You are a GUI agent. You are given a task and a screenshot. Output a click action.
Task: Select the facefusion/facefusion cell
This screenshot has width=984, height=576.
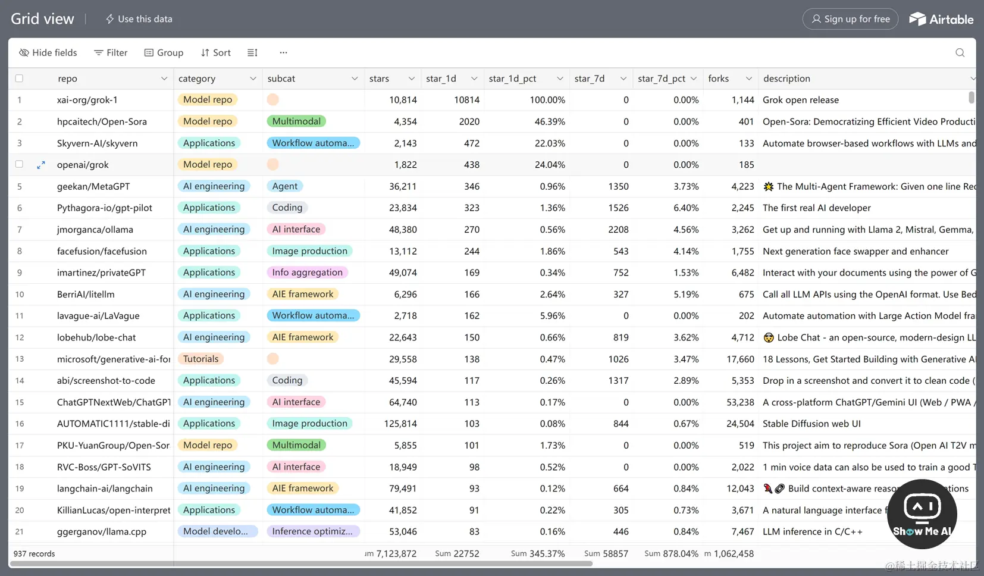coord(91,251)
